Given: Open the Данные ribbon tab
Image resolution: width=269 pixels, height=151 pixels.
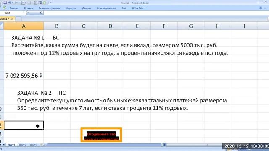Looking at the screenshot, I should coord(87,8).
